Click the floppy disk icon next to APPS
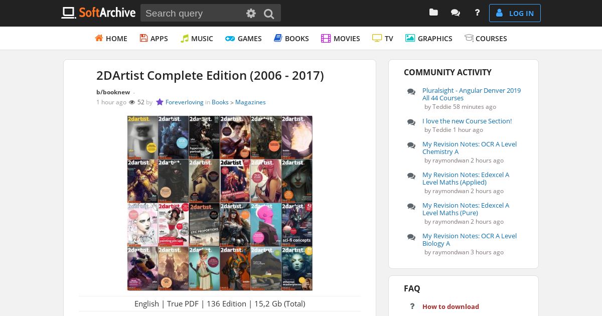The image size is (602, 316). tap(143, 38)
